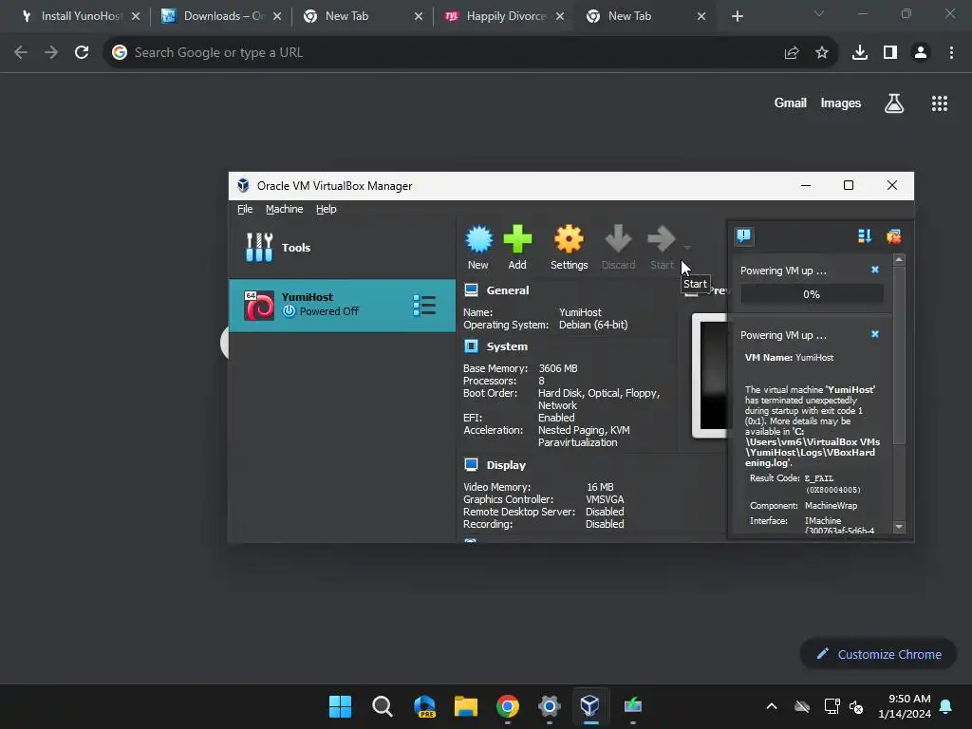Screen dimensions: 972x729
Task: Click the System section header
Action: coord(507,346)
